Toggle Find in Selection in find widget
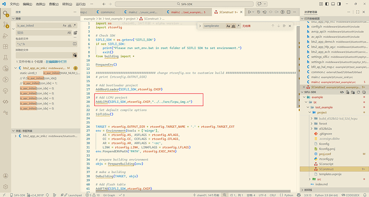 (284, 26)
